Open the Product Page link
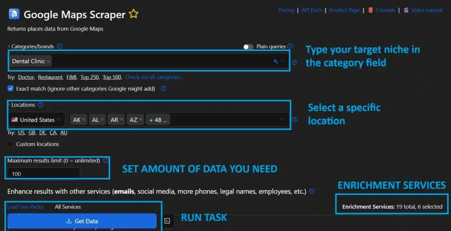This screenshot has height=231, width=451. 344,10
